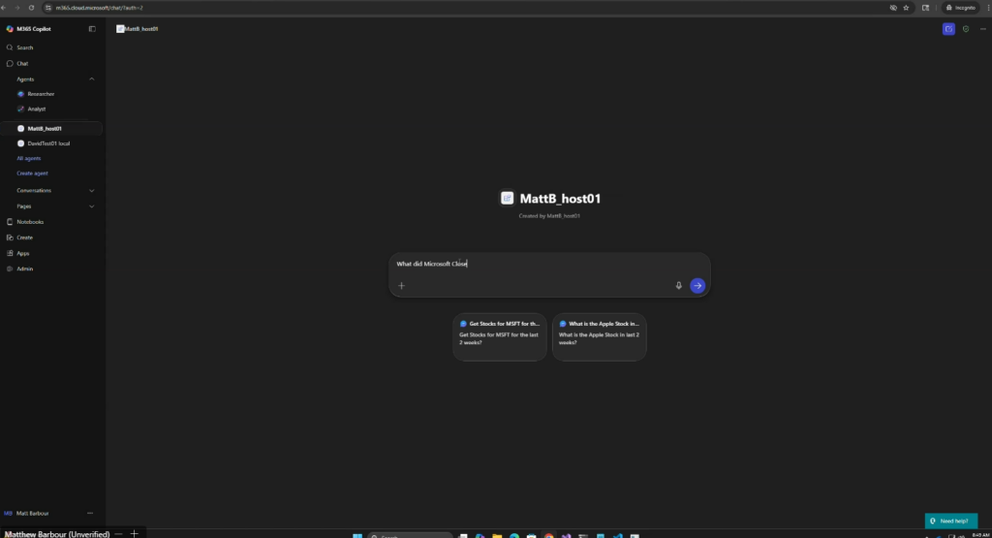Click the green shield protection icon
The height and width of the screenshot is (538, 992).
point(966,29)
